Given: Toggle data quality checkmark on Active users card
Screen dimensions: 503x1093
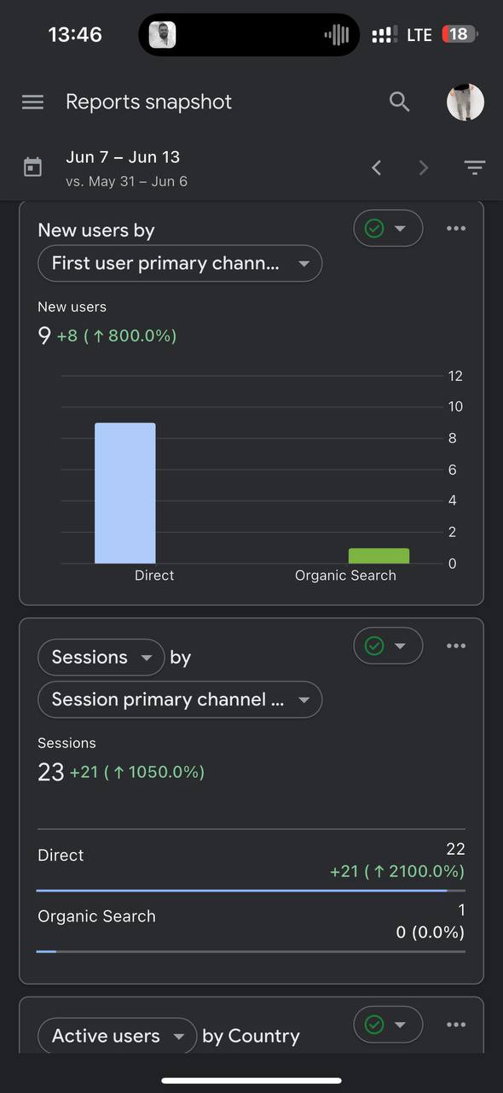Looking at the screenshot, I should 388,1024.
